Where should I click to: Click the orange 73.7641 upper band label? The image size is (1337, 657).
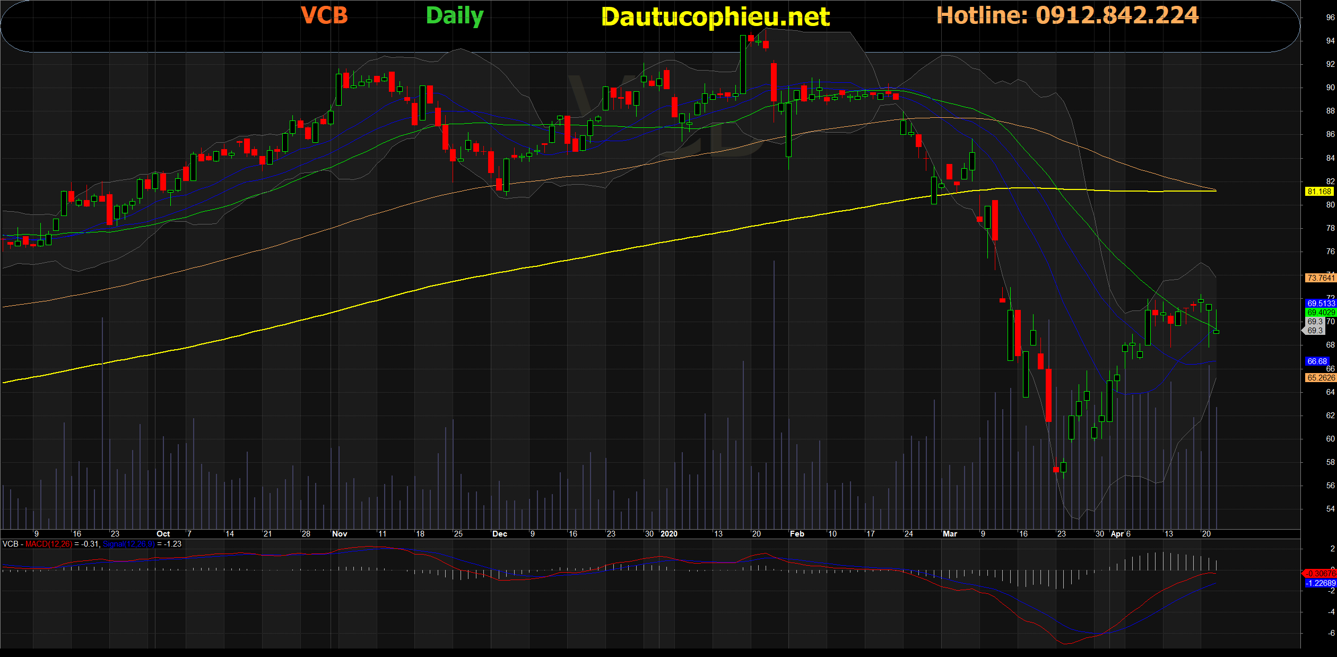pyautogui.click(x=1320, y=278)
